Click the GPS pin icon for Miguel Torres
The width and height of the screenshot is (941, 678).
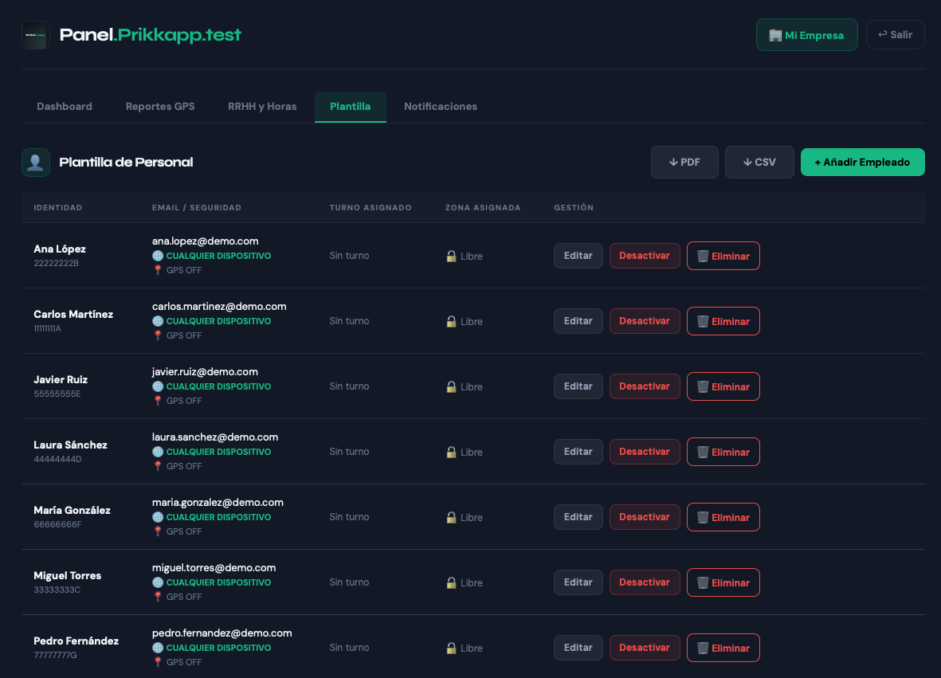click(x=158, y=598)
